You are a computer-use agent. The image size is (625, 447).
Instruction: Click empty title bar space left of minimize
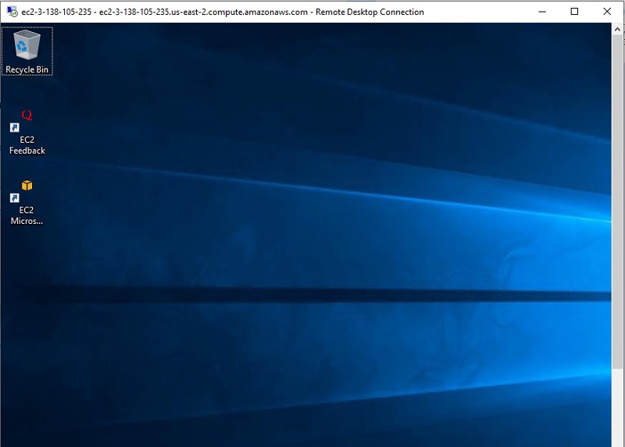point(477,12)
